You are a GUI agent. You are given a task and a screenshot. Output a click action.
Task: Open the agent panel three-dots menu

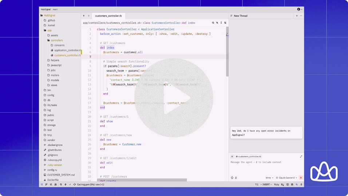click(x=301, y=16)
